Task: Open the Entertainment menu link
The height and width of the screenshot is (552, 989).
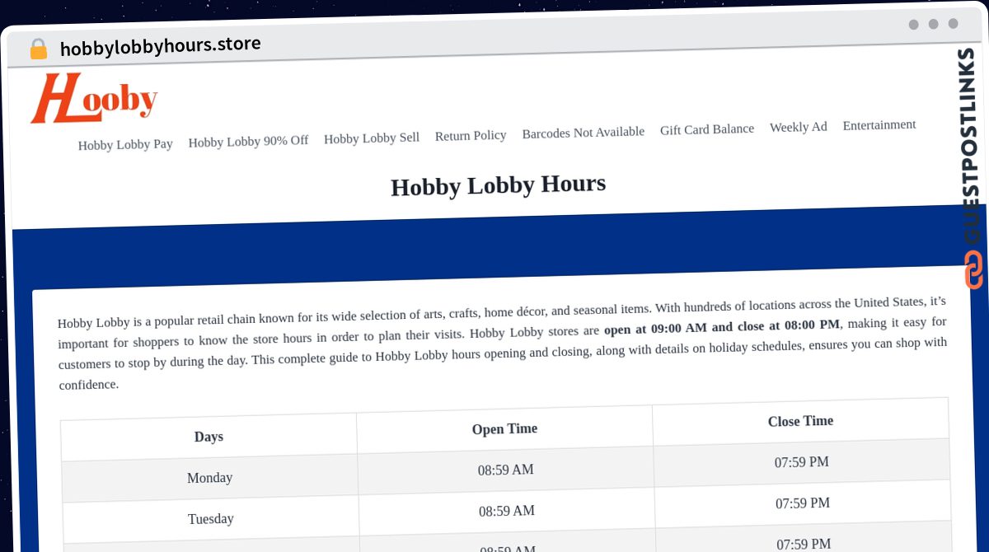Action: pos(879,125)
